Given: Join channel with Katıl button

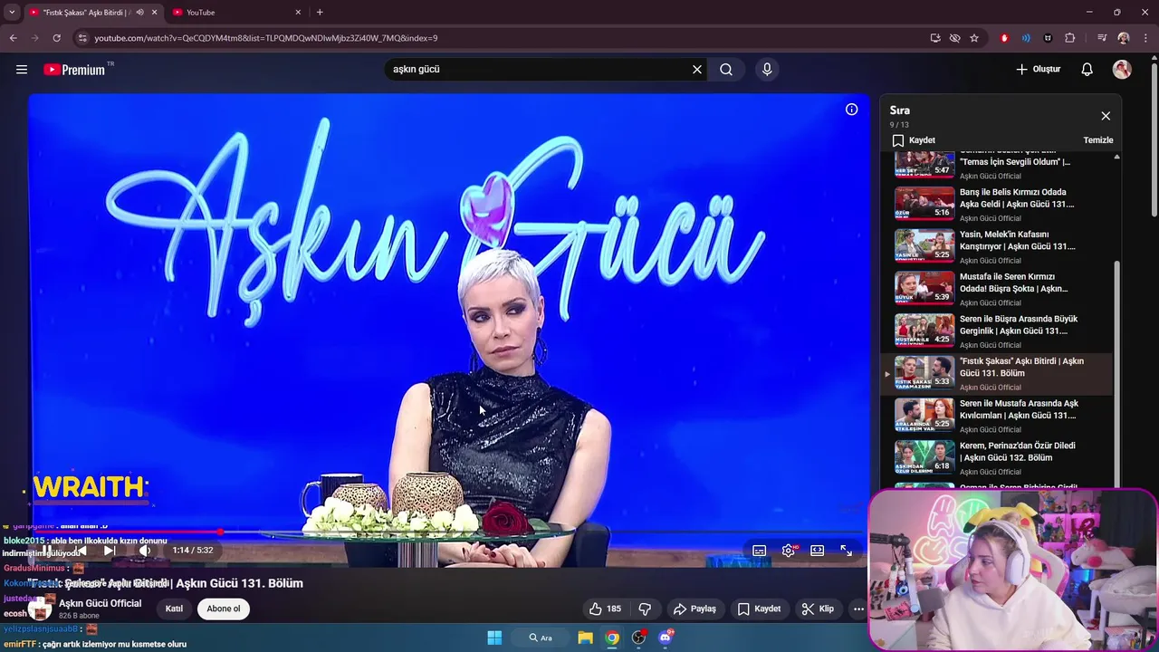Looking at the screenshot, I should coord(174,609).
